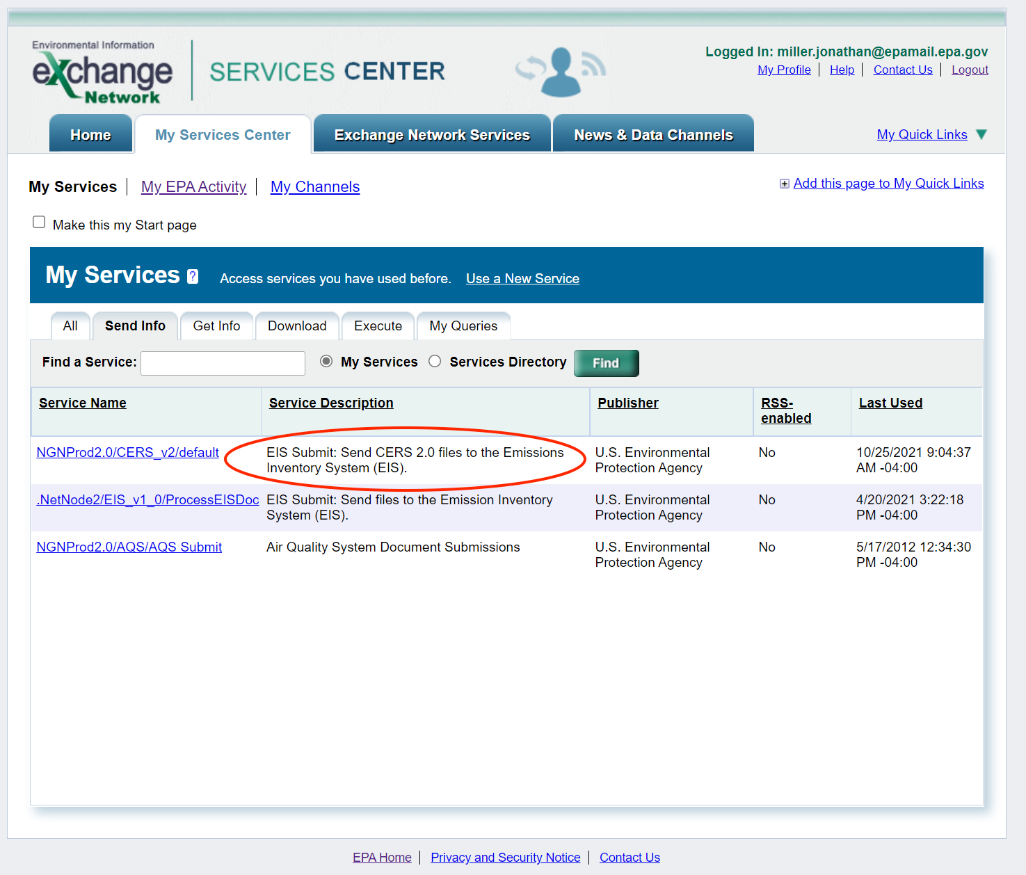Open the My Channels link
Image resolution: width=1026 pixels, height=875 pixels.
pos(315,186)
